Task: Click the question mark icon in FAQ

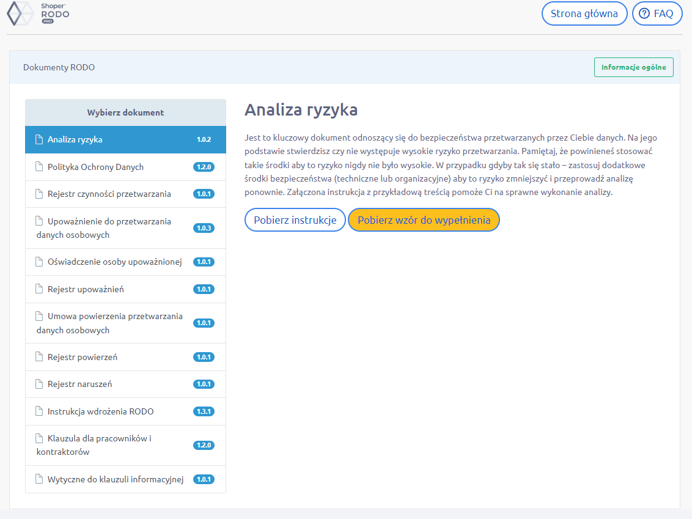Action: tap(644, 13)
